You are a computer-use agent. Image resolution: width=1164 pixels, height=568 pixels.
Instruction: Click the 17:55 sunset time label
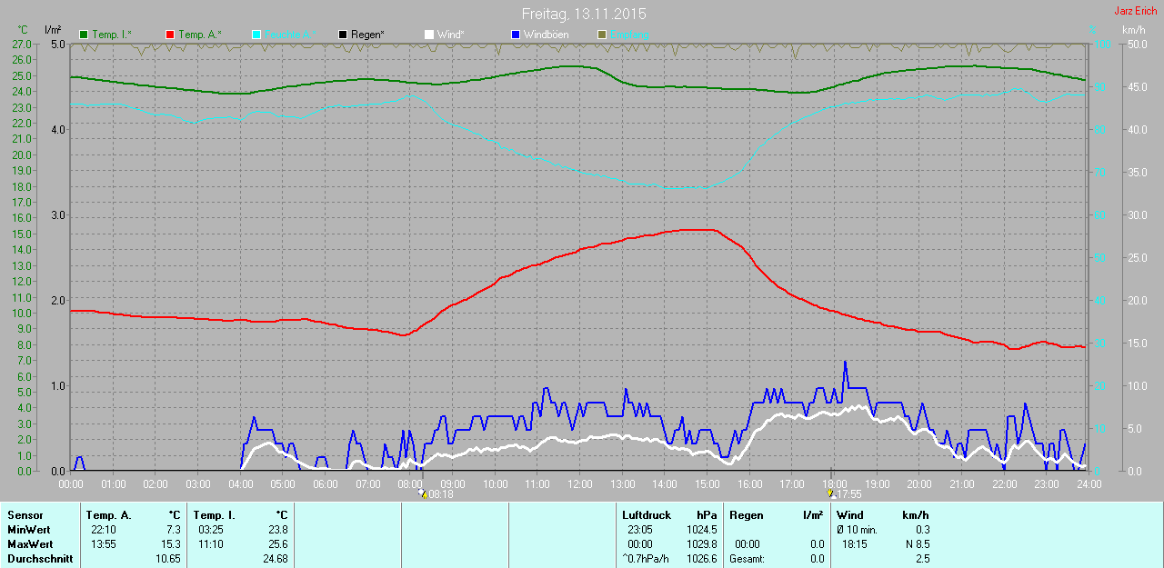click(849, 494)
